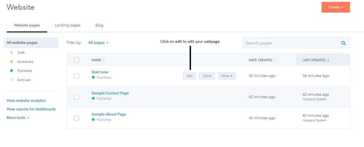Click Clone button for Start now

pyautogui.click(x=207, y=76)
